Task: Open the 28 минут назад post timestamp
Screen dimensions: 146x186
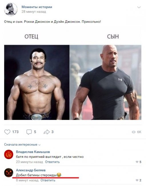Action: pyautogui.click(x=34, y=12)
